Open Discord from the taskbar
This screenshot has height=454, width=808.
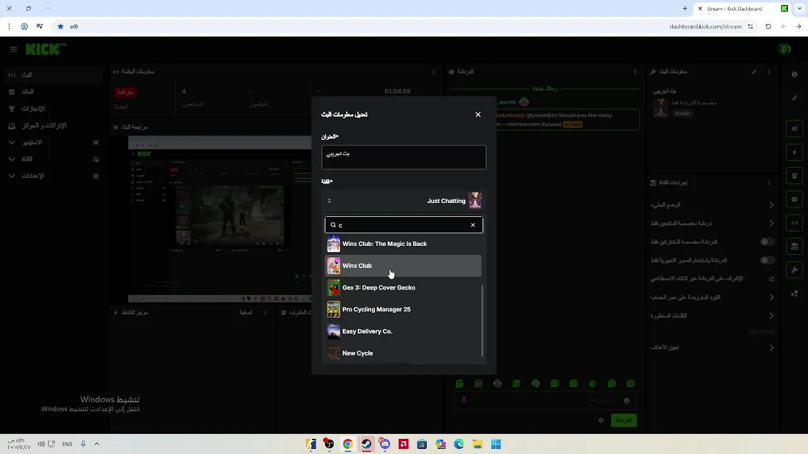coord(385,444)
